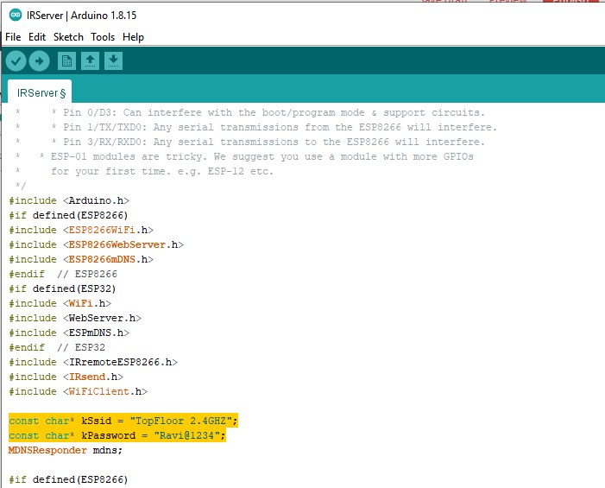Click the #endif // ESP8266 line

click(63, 274)
